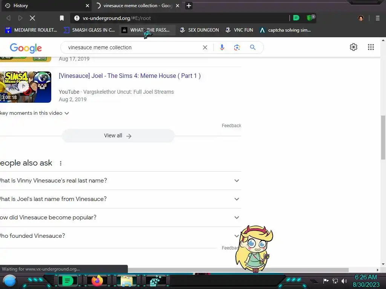The width and height of the screenshot is (386, 289).
Task: Expand Vinny Vinesauce's real last name question
Action: pos(120,181)
